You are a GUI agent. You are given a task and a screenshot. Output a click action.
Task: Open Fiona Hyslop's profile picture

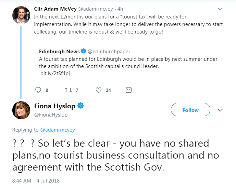point(21,110)
